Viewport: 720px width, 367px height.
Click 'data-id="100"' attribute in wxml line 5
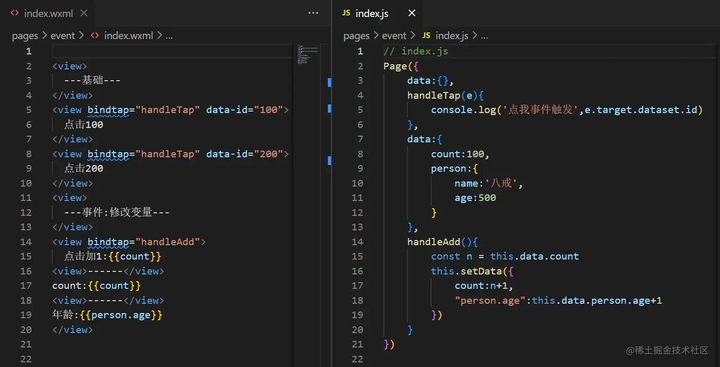(244, 109)
